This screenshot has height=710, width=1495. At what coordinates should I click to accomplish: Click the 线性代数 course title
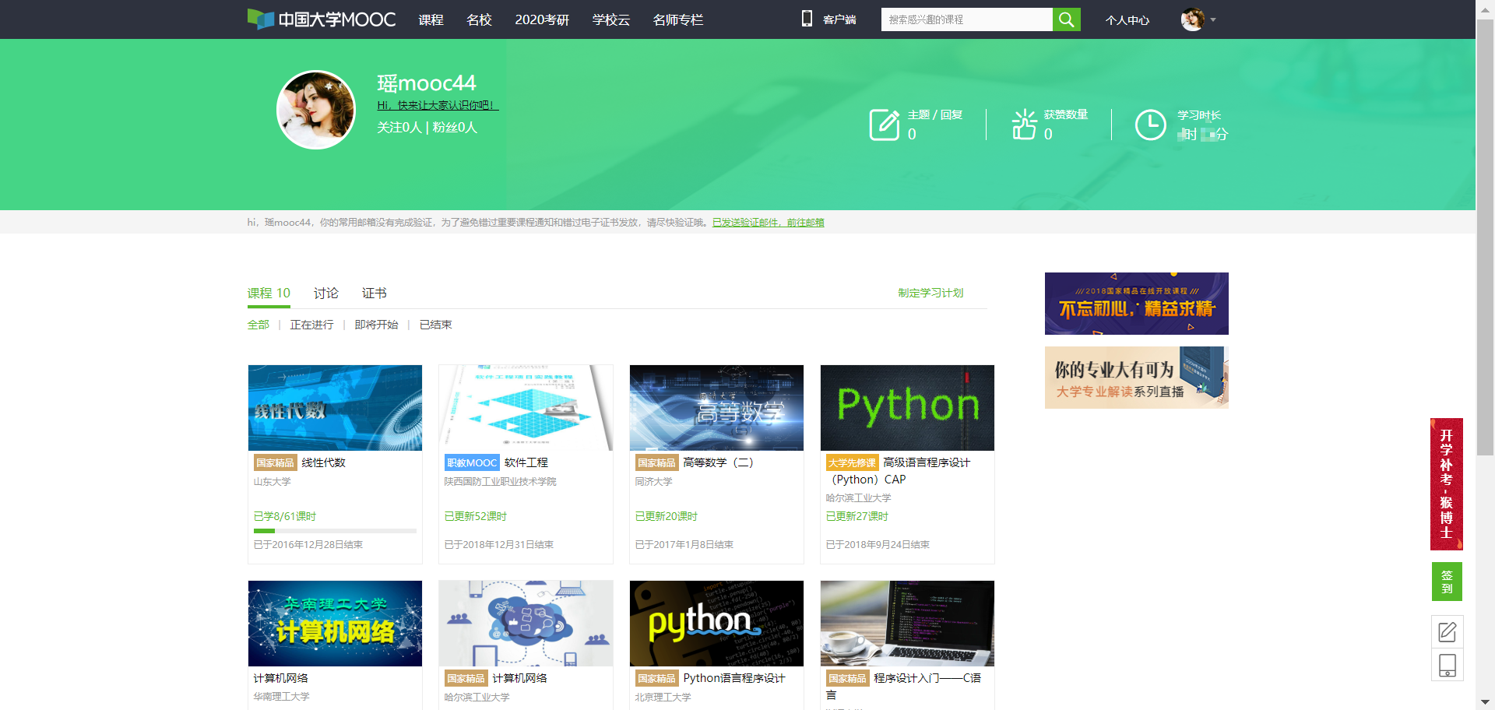[323, 462]
